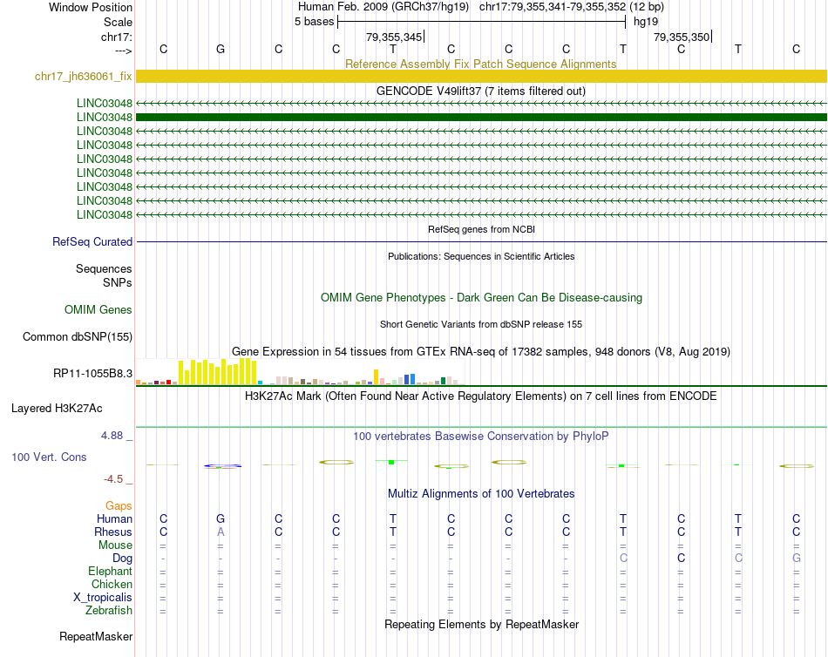Screen dimensions: 828x657
Task: Click the 4.88 upper PhyloP scale value
Action: point(112,436)
